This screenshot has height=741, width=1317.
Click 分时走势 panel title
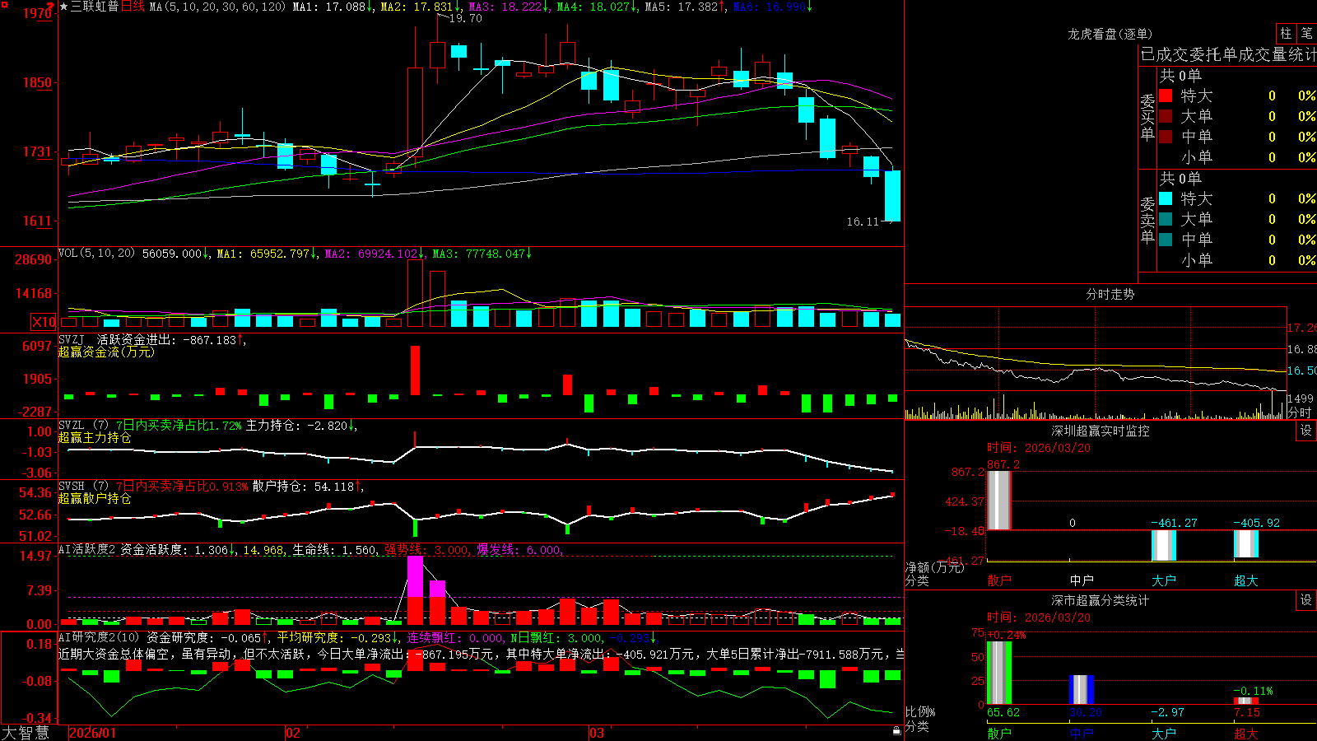click(1110, 294)
